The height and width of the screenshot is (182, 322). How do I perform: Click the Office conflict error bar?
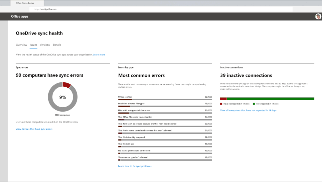coord(165,99)
